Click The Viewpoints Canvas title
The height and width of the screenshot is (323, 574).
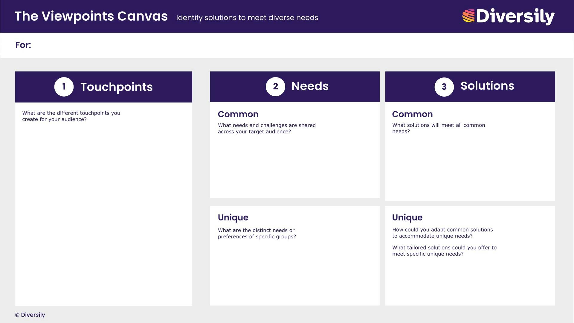(x=91, y=16)
